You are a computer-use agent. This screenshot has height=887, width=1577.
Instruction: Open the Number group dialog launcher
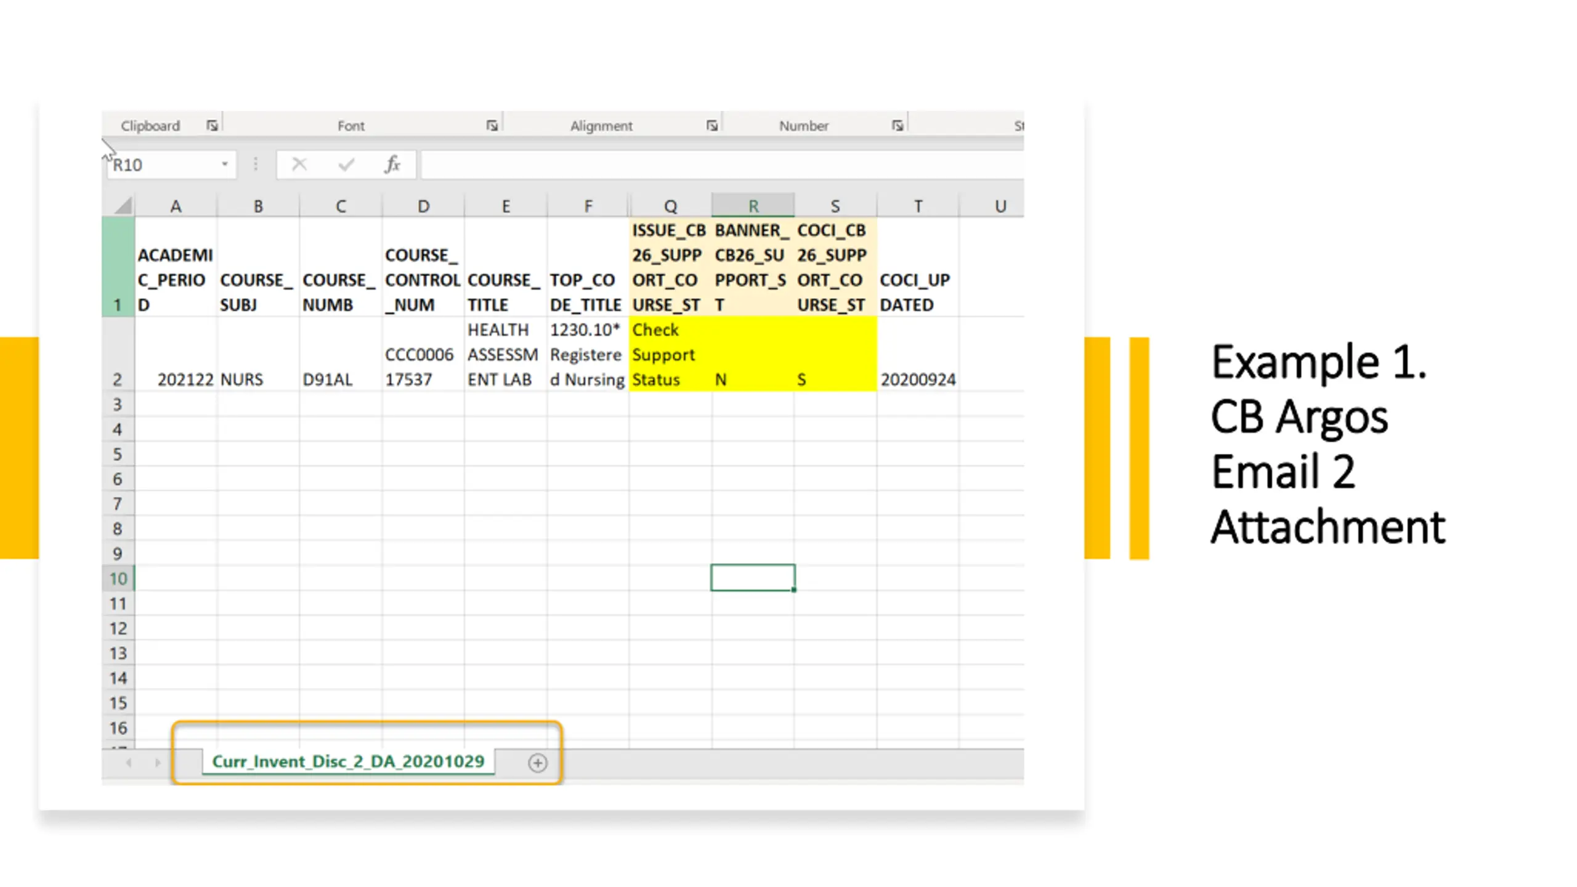(898, 126)
